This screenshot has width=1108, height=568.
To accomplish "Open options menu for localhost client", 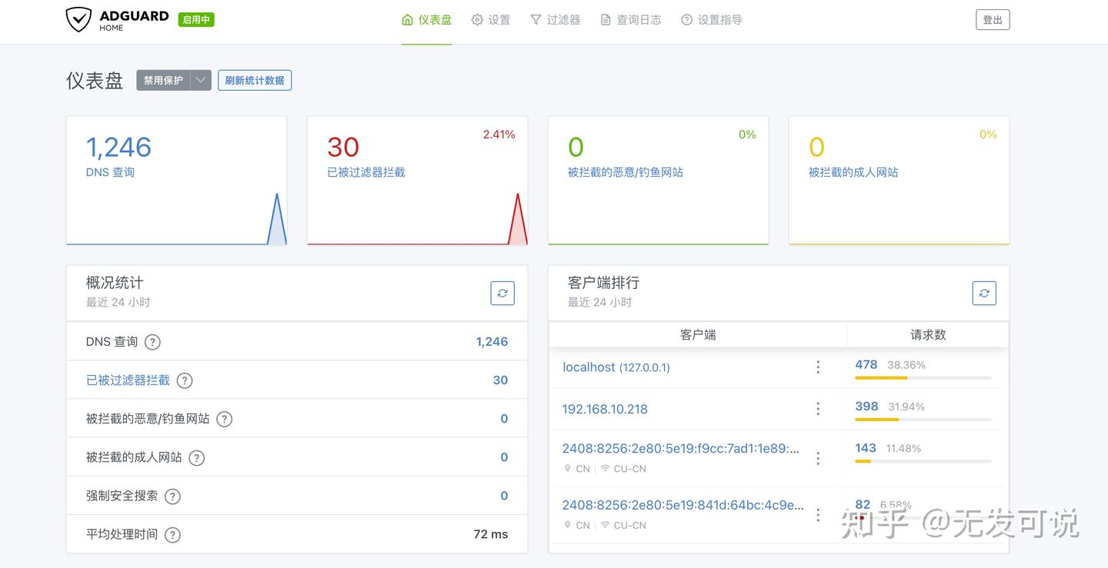I will pos(818,367).
